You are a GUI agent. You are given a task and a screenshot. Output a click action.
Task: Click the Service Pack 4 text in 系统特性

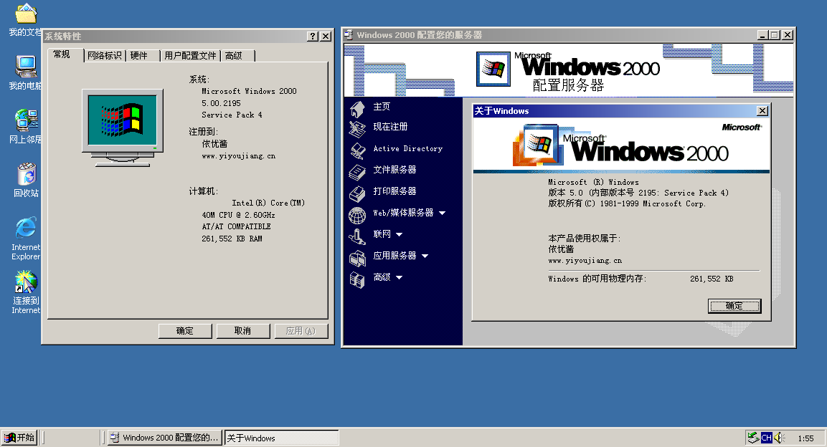(232, 115)
